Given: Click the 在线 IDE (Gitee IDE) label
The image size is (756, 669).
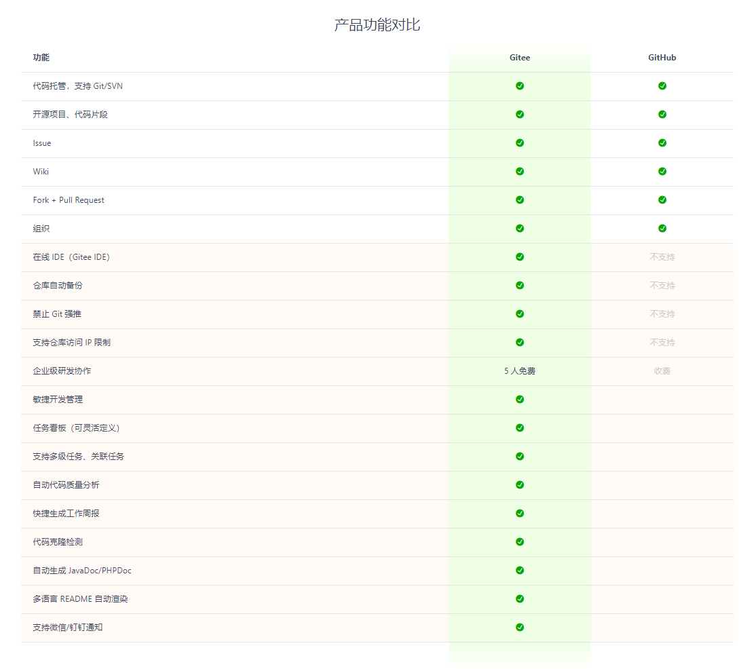Looking at the screenshot, I should pyautogui.click(x=71, y=257).
